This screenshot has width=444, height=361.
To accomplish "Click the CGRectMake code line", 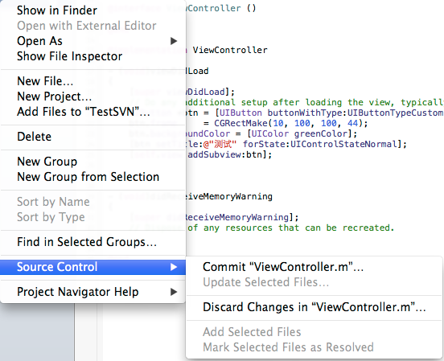I will (286, 124).
